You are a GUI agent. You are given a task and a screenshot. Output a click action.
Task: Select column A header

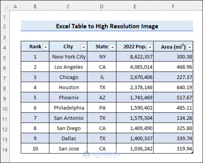pyautogui.click(x=15, y=6)
